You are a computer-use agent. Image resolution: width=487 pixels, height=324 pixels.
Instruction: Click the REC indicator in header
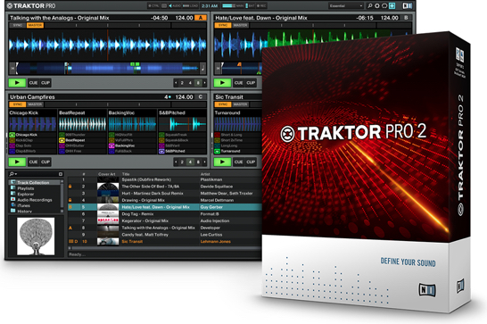point(261,6)
